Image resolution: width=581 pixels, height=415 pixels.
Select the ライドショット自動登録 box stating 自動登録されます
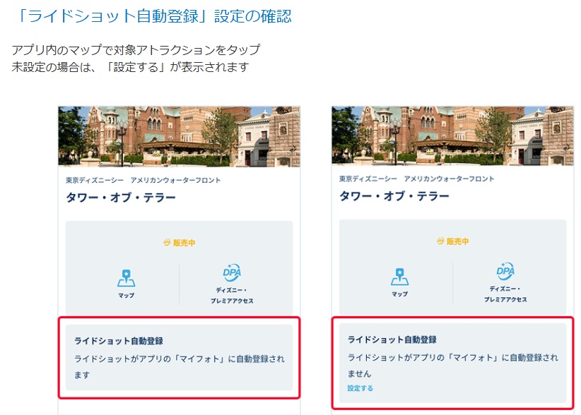pyautogui.click(x=179, y=357)
